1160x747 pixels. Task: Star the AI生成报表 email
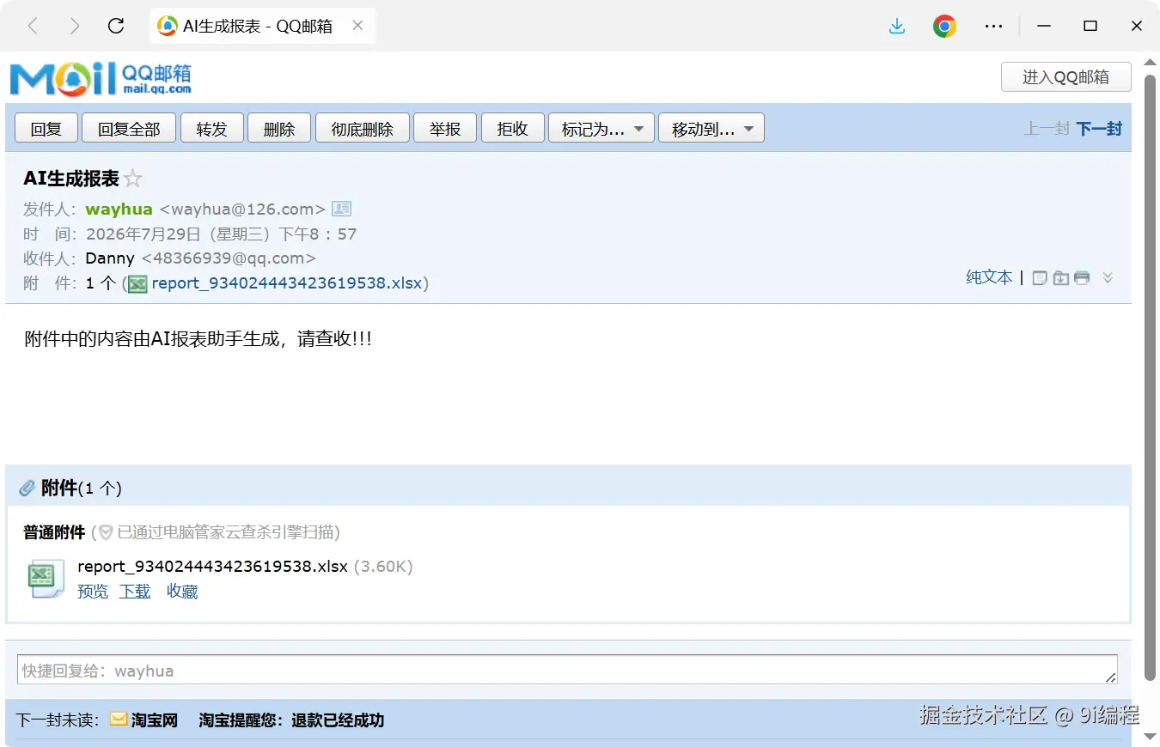[x=132, y=179]
